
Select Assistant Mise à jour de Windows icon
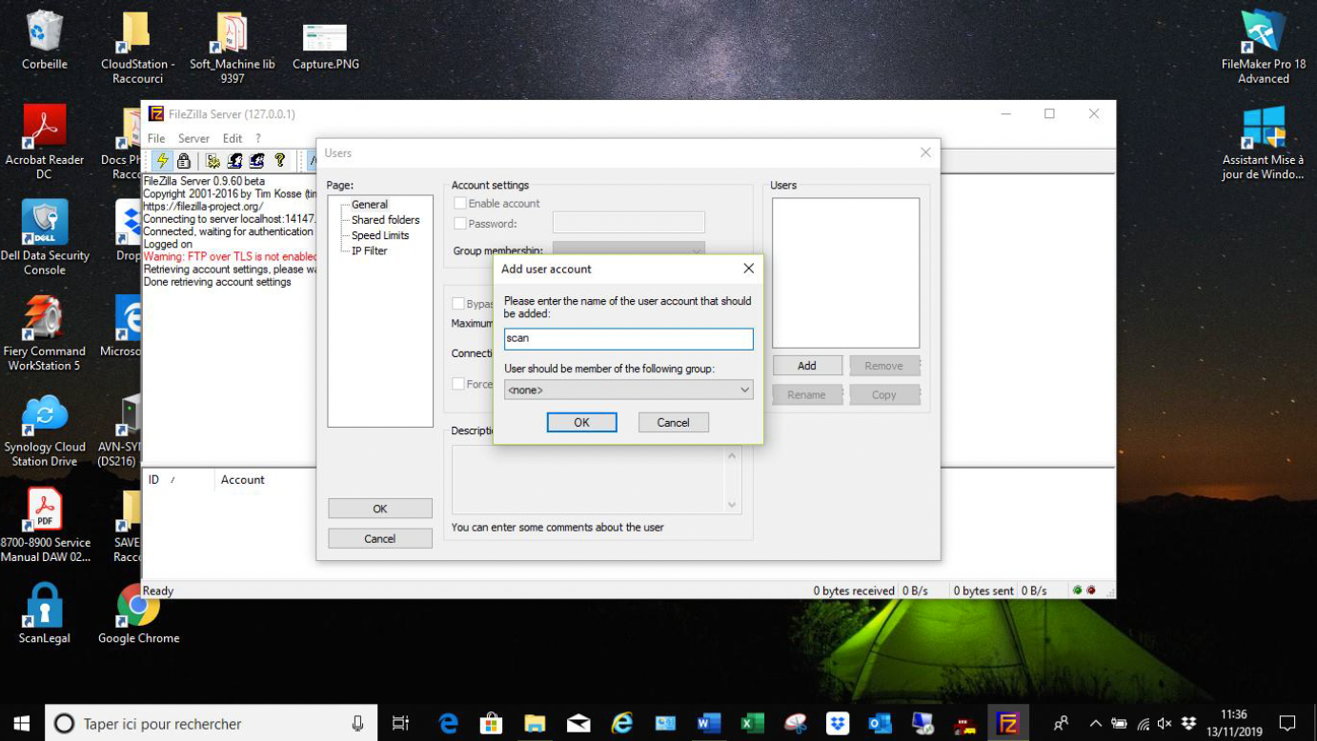point(1264,142)
